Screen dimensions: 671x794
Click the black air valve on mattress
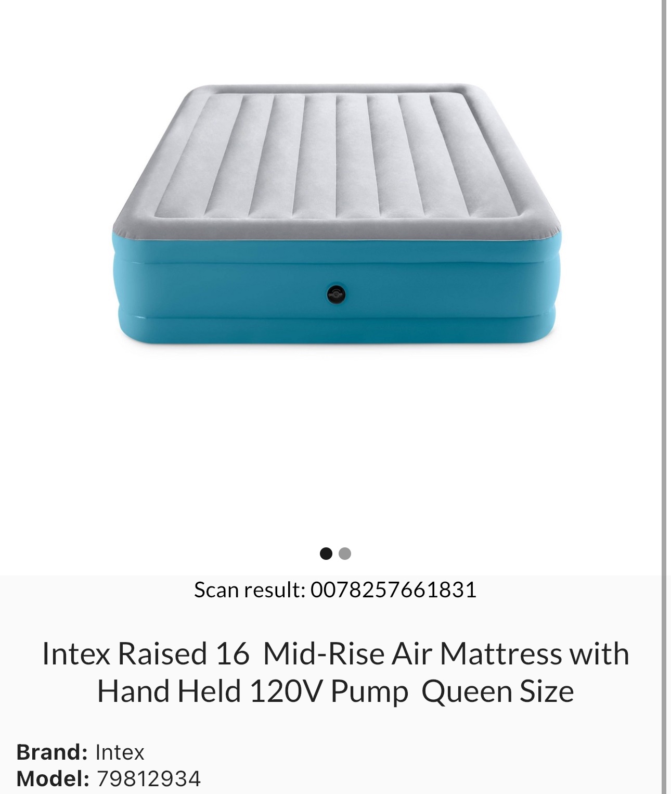tap(336, 294)
